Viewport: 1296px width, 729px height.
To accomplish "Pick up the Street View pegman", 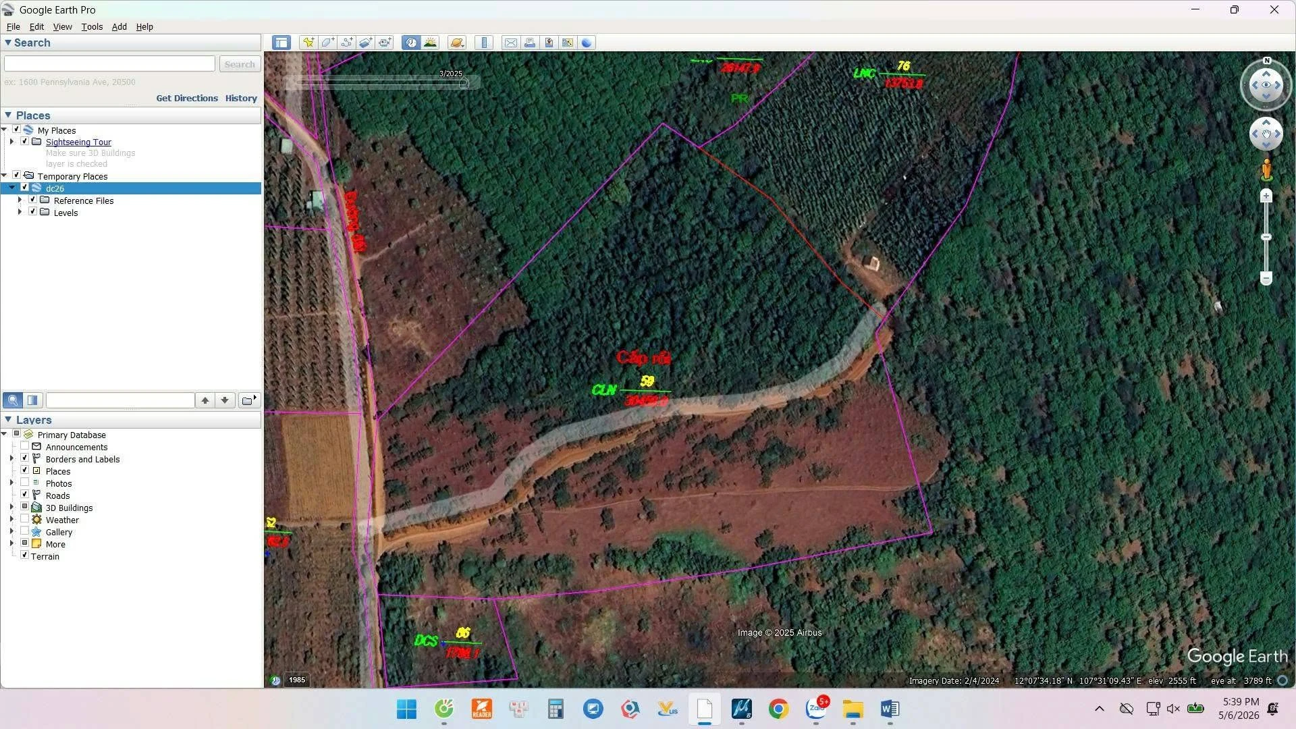I will point(1266,169).
